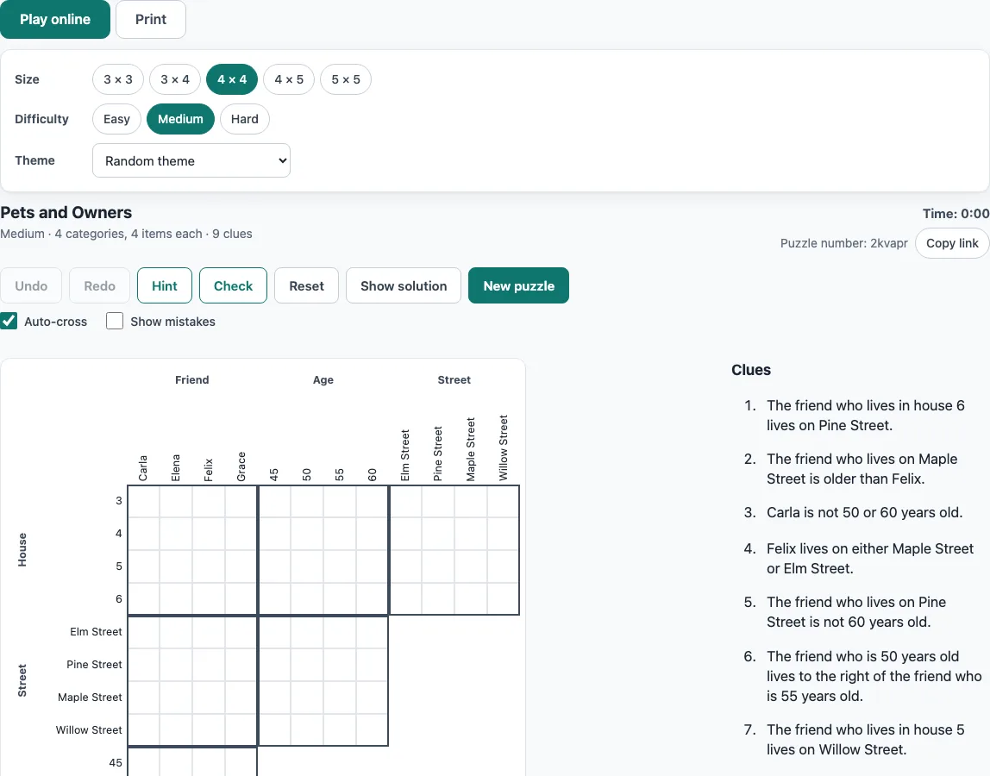Image resolution: width=990 pixels, height=776 pixels.
Task: Select the 3 × 4 puzzle size
Action: pos(175,79)
